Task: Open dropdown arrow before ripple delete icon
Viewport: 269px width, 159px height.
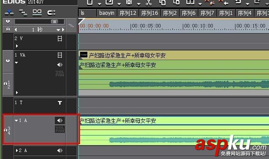Action: [200, 4]
